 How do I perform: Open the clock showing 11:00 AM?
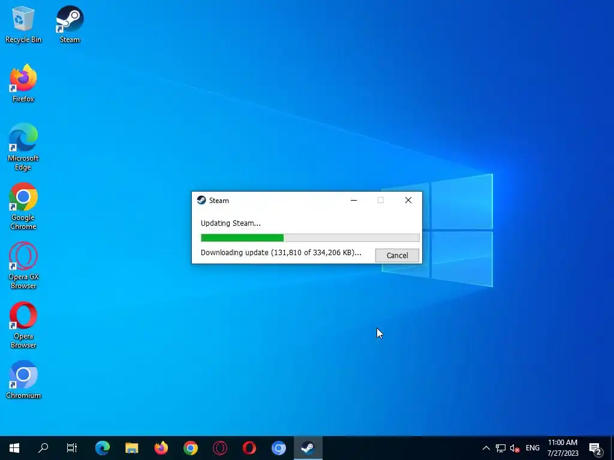(562, 448)
